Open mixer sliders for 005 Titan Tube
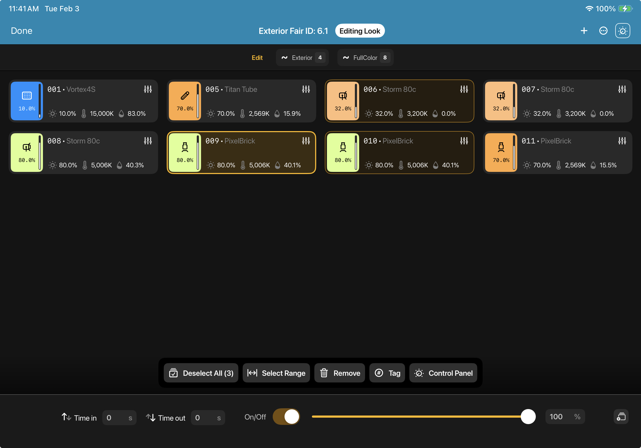The image size is (641, 448). (306, 89)
